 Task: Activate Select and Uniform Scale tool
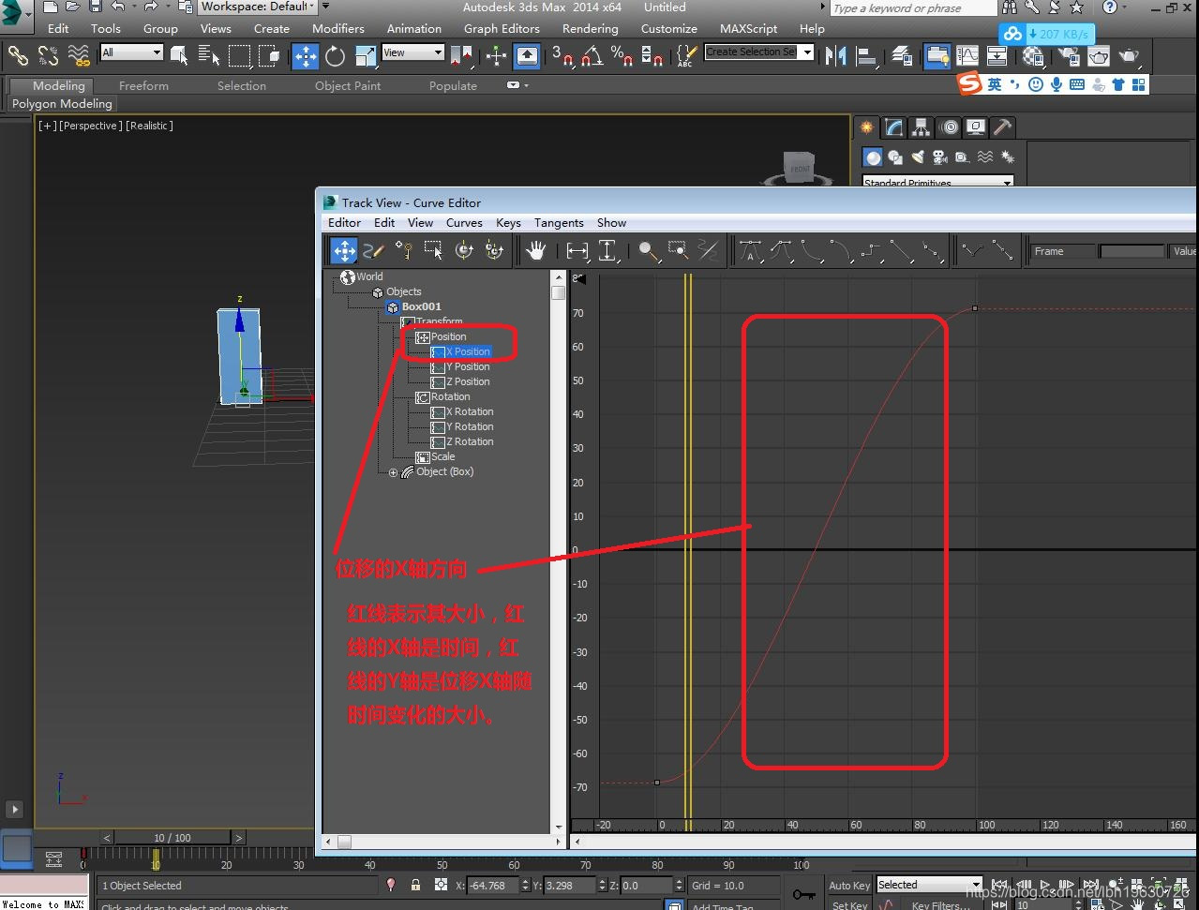click(366, 56)
